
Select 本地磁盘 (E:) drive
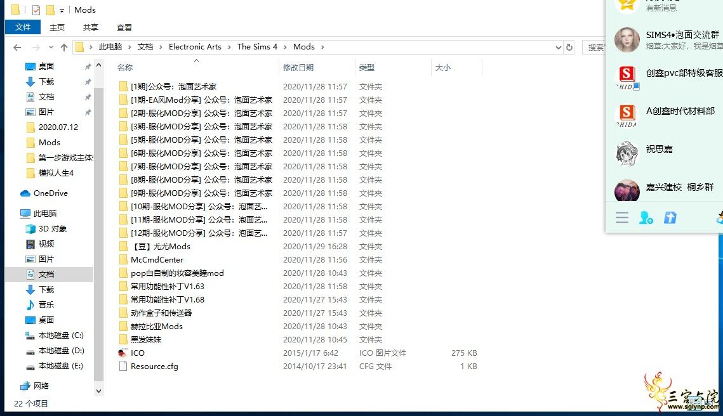click(61, 365)
